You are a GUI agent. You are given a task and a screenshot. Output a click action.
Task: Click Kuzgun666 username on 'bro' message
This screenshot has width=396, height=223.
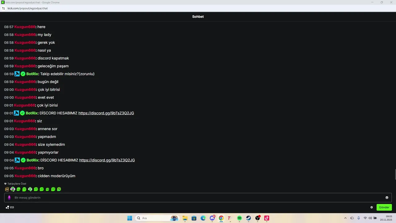pyautogui.click(x=25, y=168)
